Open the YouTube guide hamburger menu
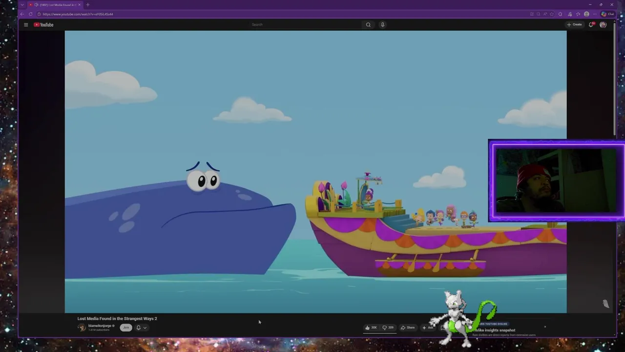 (x=26, y=24)
